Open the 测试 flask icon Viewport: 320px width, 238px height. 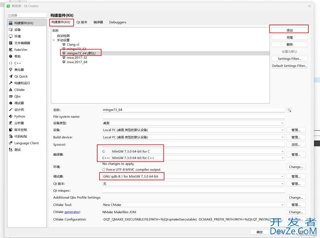coord(11,150)
